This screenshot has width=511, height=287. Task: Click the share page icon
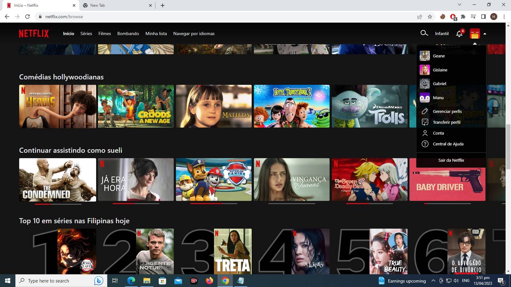pos(420,17)
